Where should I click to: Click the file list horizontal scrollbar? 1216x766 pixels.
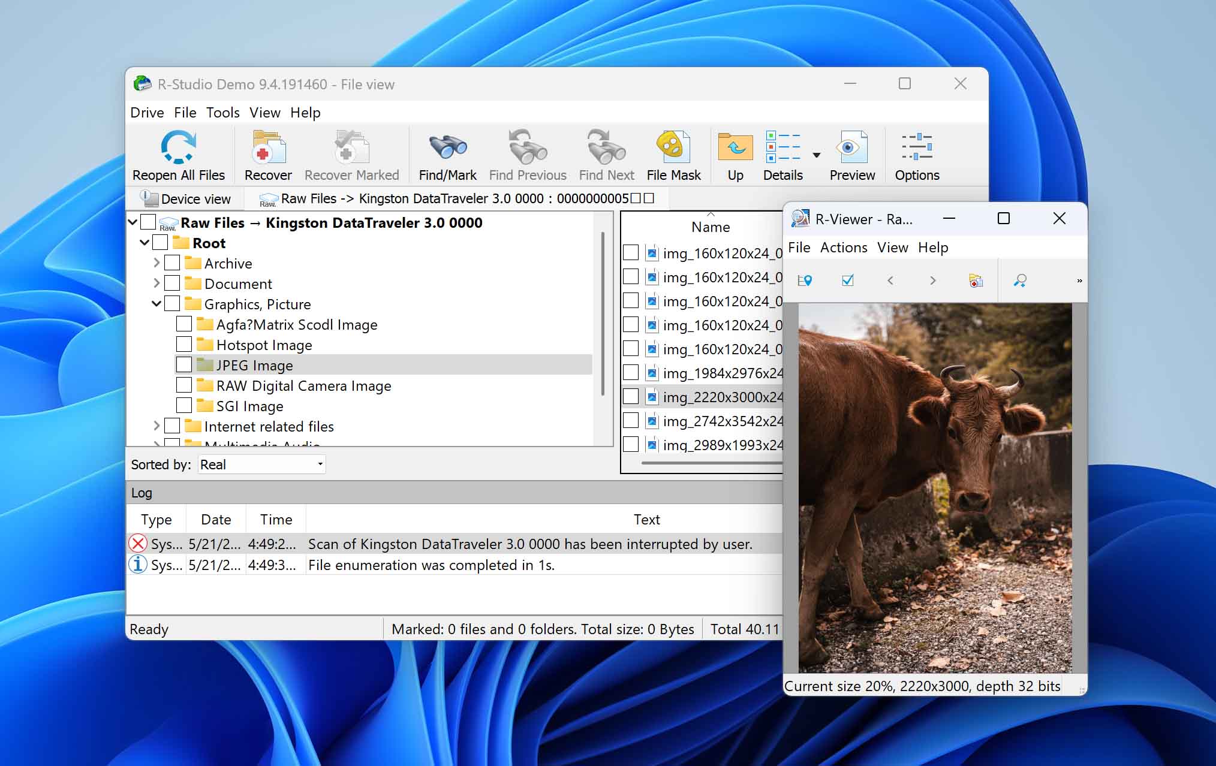(712, 463)
